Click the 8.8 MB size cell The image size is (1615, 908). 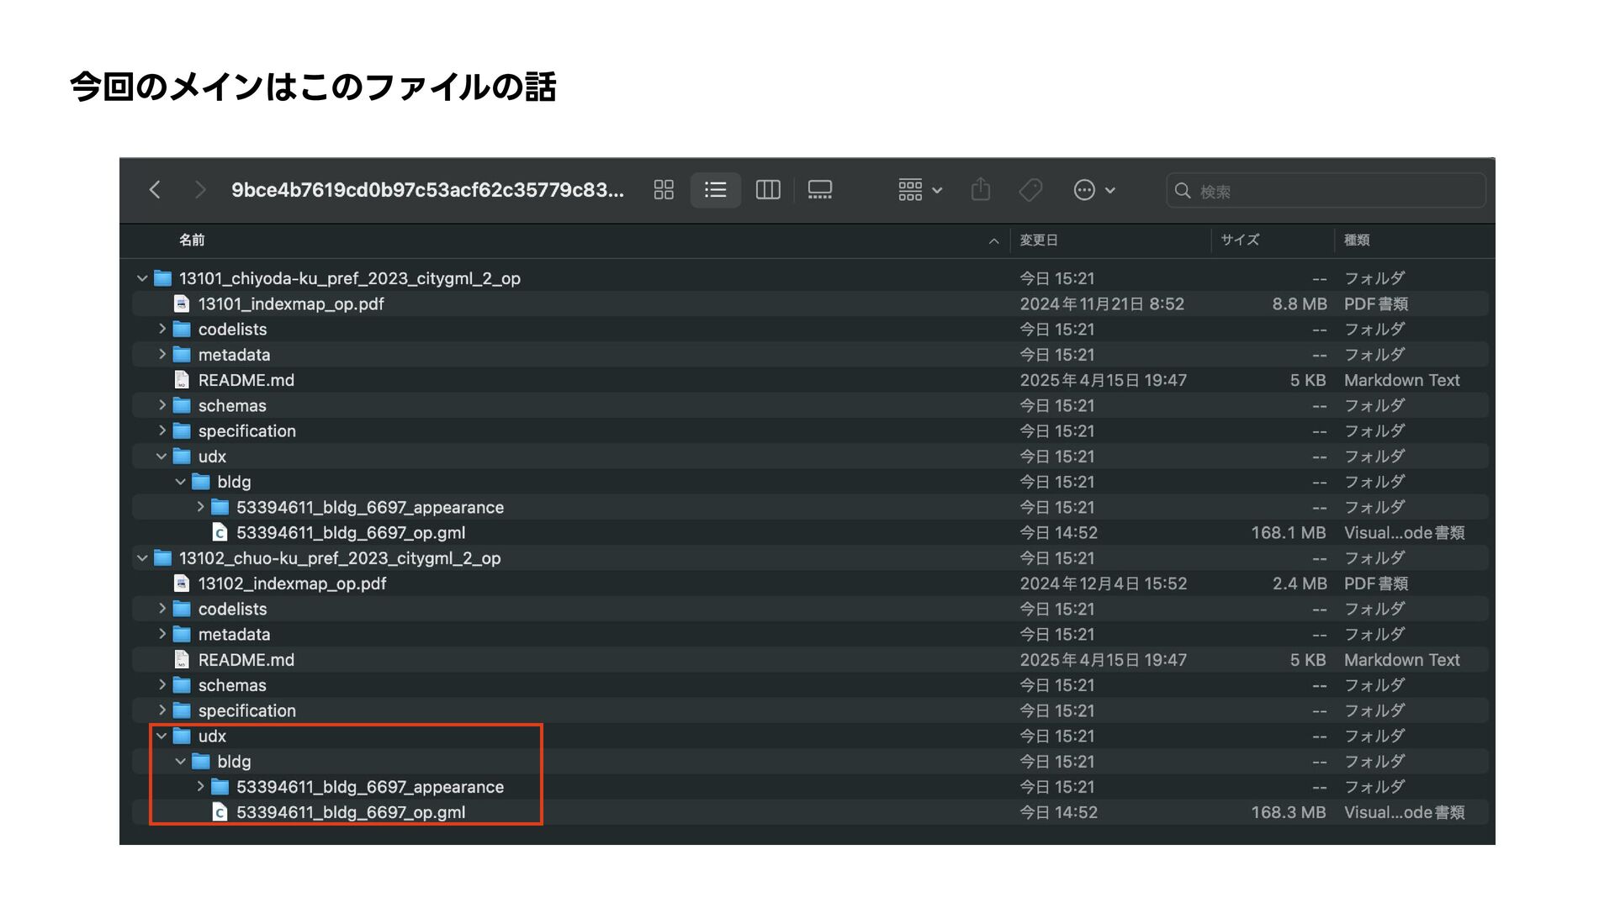coord(1299,304)
